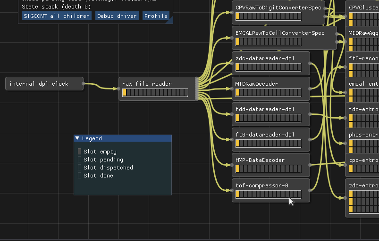Click the Slot empty color swatch
Viewport: 379px width, 241px height.
[79, 152]
